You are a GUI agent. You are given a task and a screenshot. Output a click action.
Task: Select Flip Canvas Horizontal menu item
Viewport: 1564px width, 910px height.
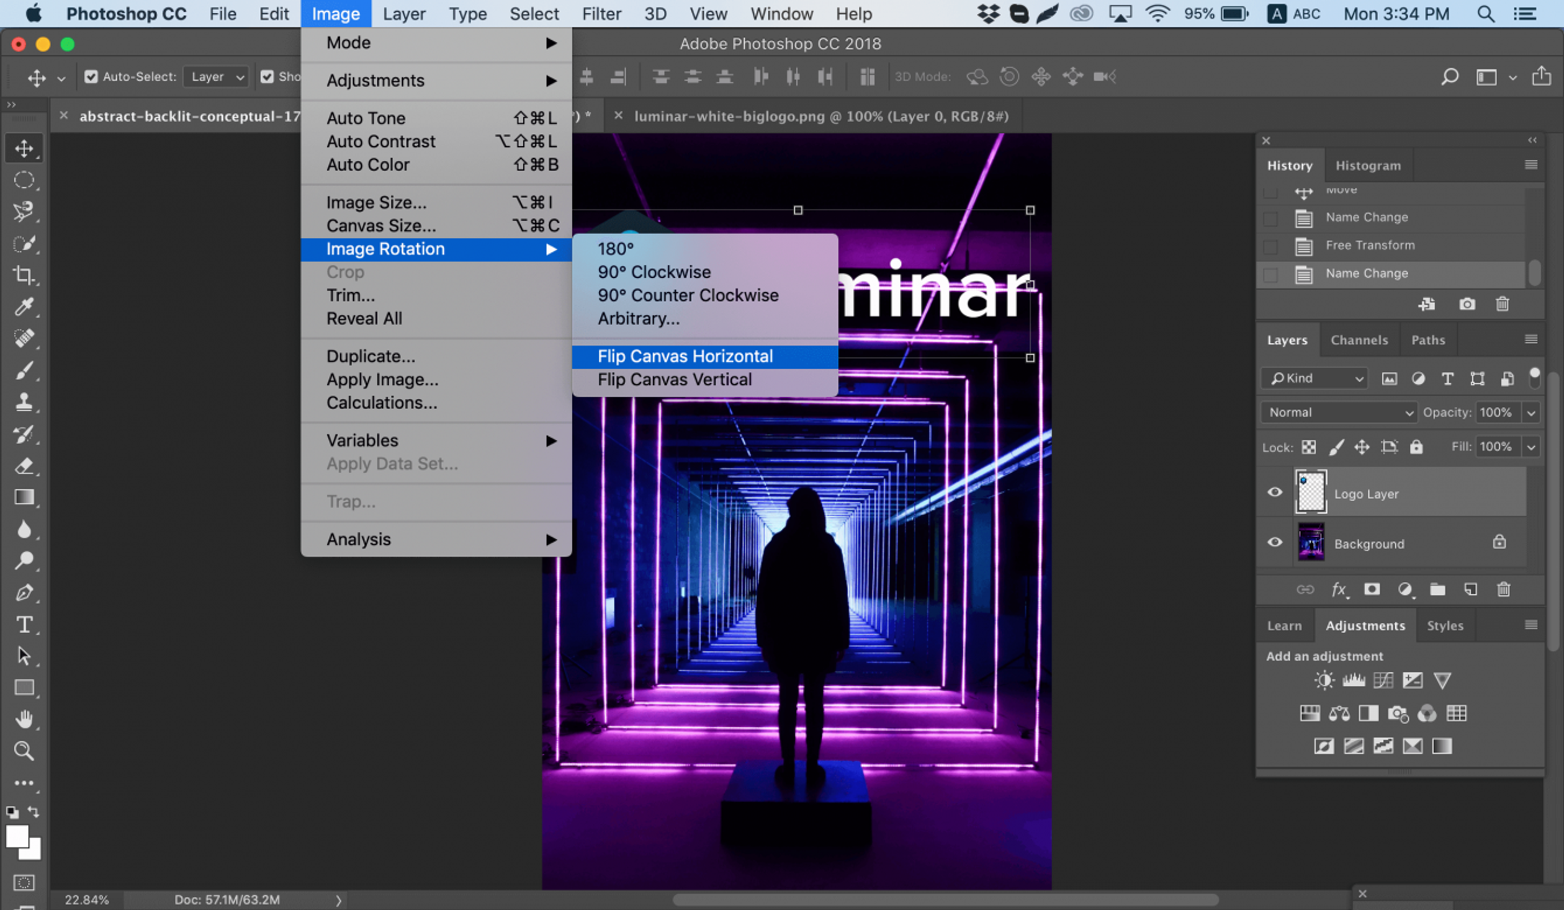(685, 355)
